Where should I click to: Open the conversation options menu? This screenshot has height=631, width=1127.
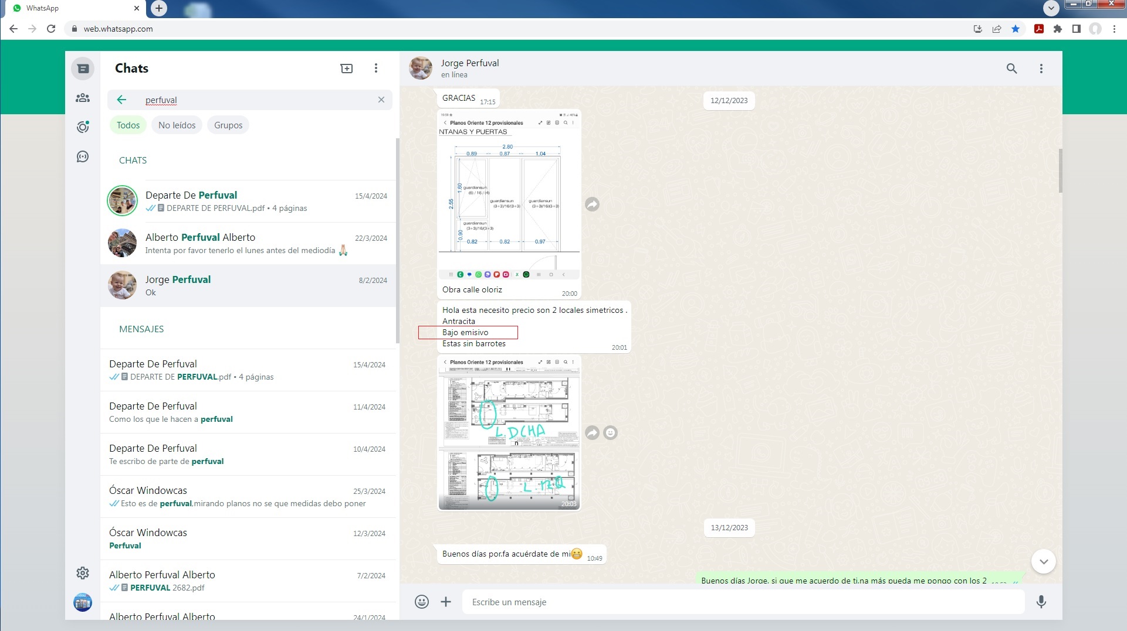coord(1041,69)
